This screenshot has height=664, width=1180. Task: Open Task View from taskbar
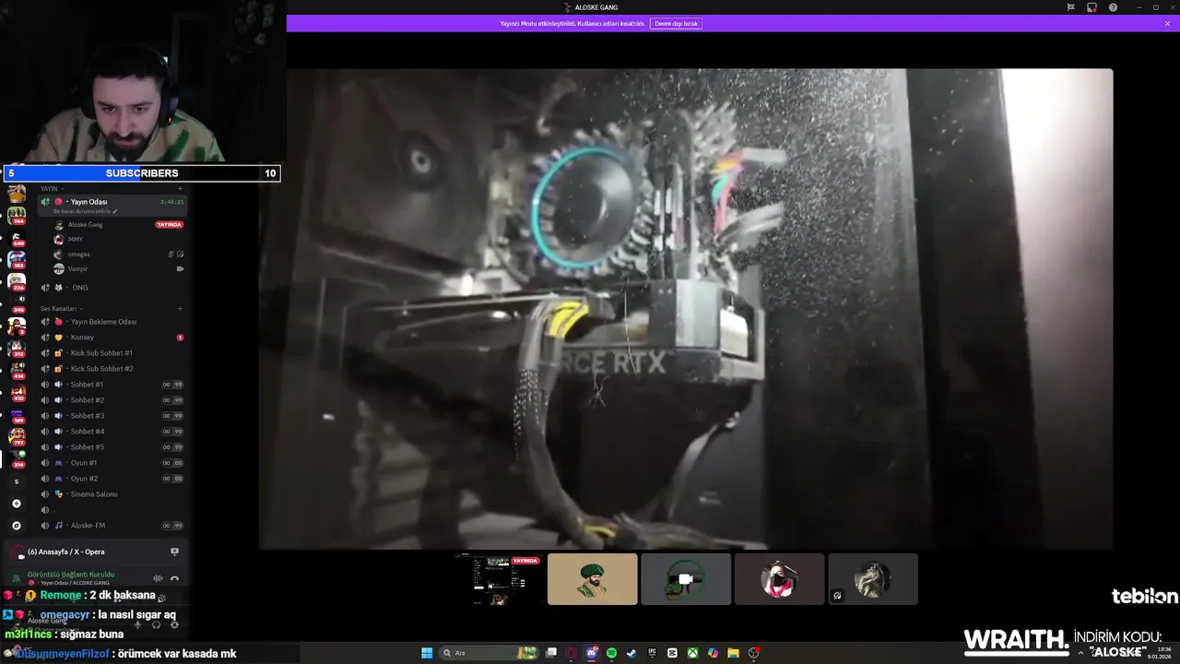pyautogui.click(x=551, y=653)
